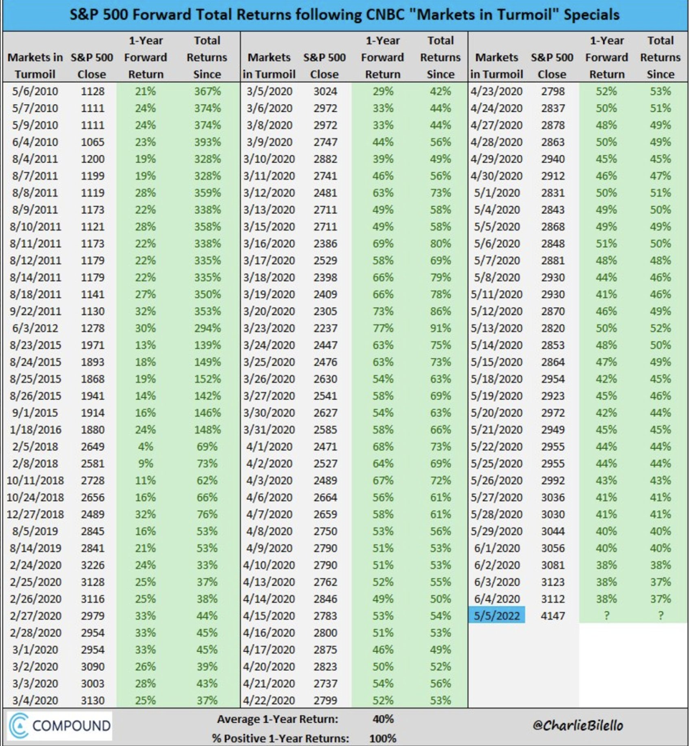Click the 2/5/2018 date
The image size is (689, 746).
click(35, 447)
